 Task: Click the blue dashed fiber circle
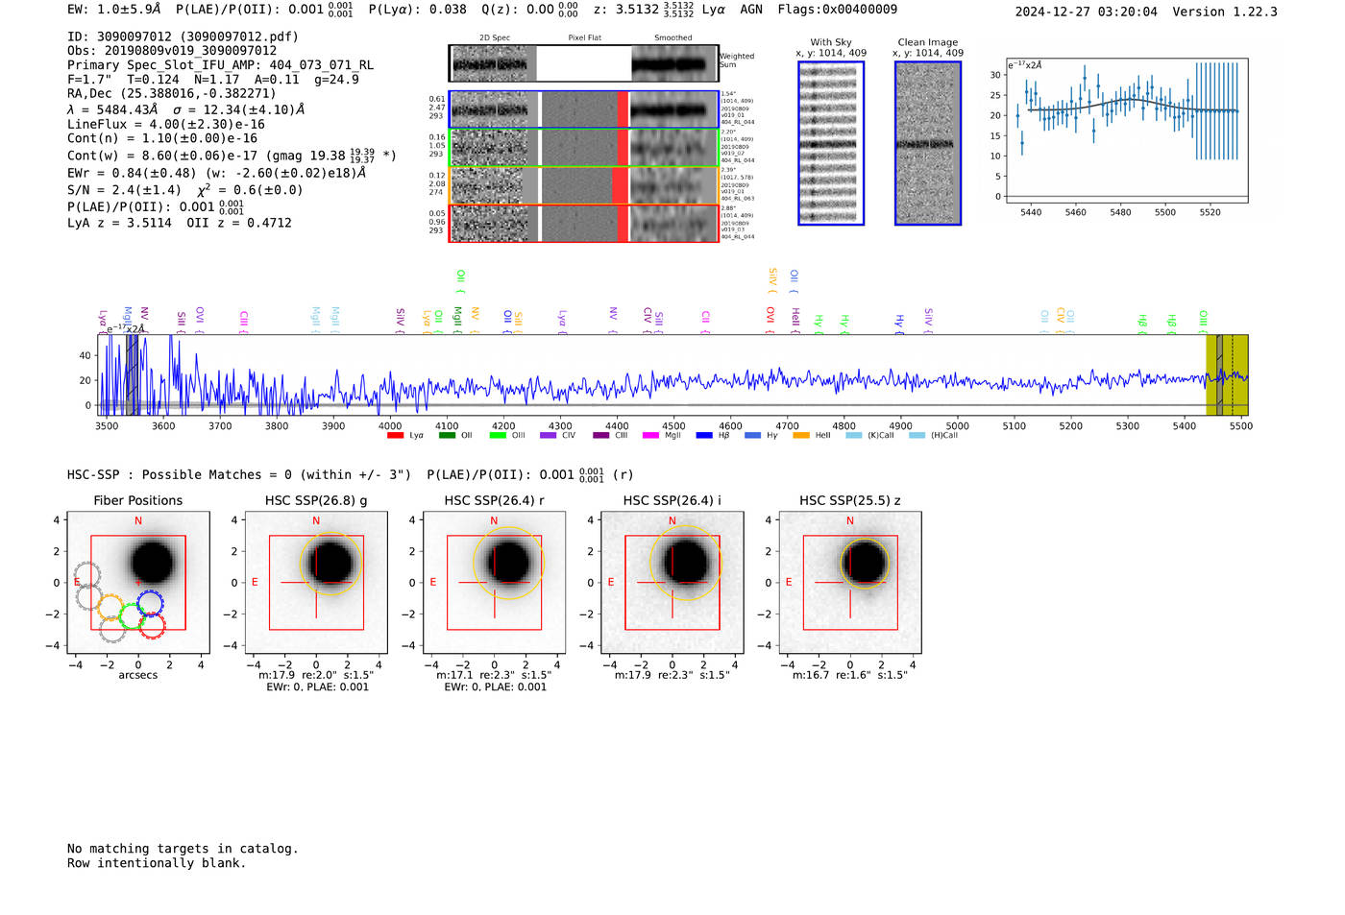[150, 603]
